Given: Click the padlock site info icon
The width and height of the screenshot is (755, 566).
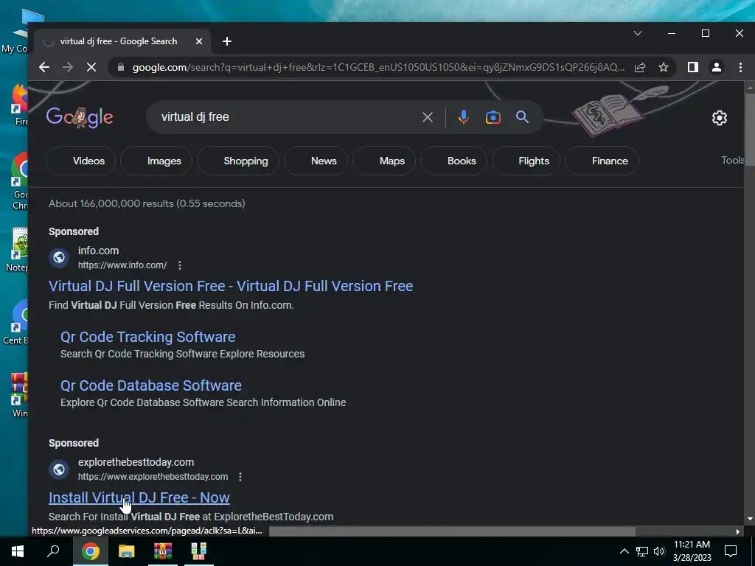Looking at the screenshot, I should point(121,67).
